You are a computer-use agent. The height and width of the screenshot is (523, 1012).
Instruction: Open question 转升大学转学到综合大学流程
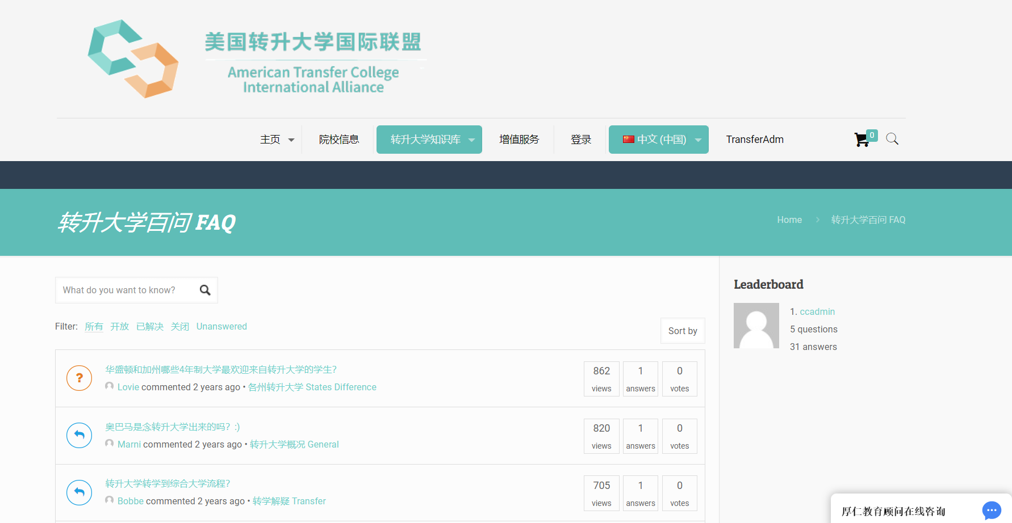(168, 484)
